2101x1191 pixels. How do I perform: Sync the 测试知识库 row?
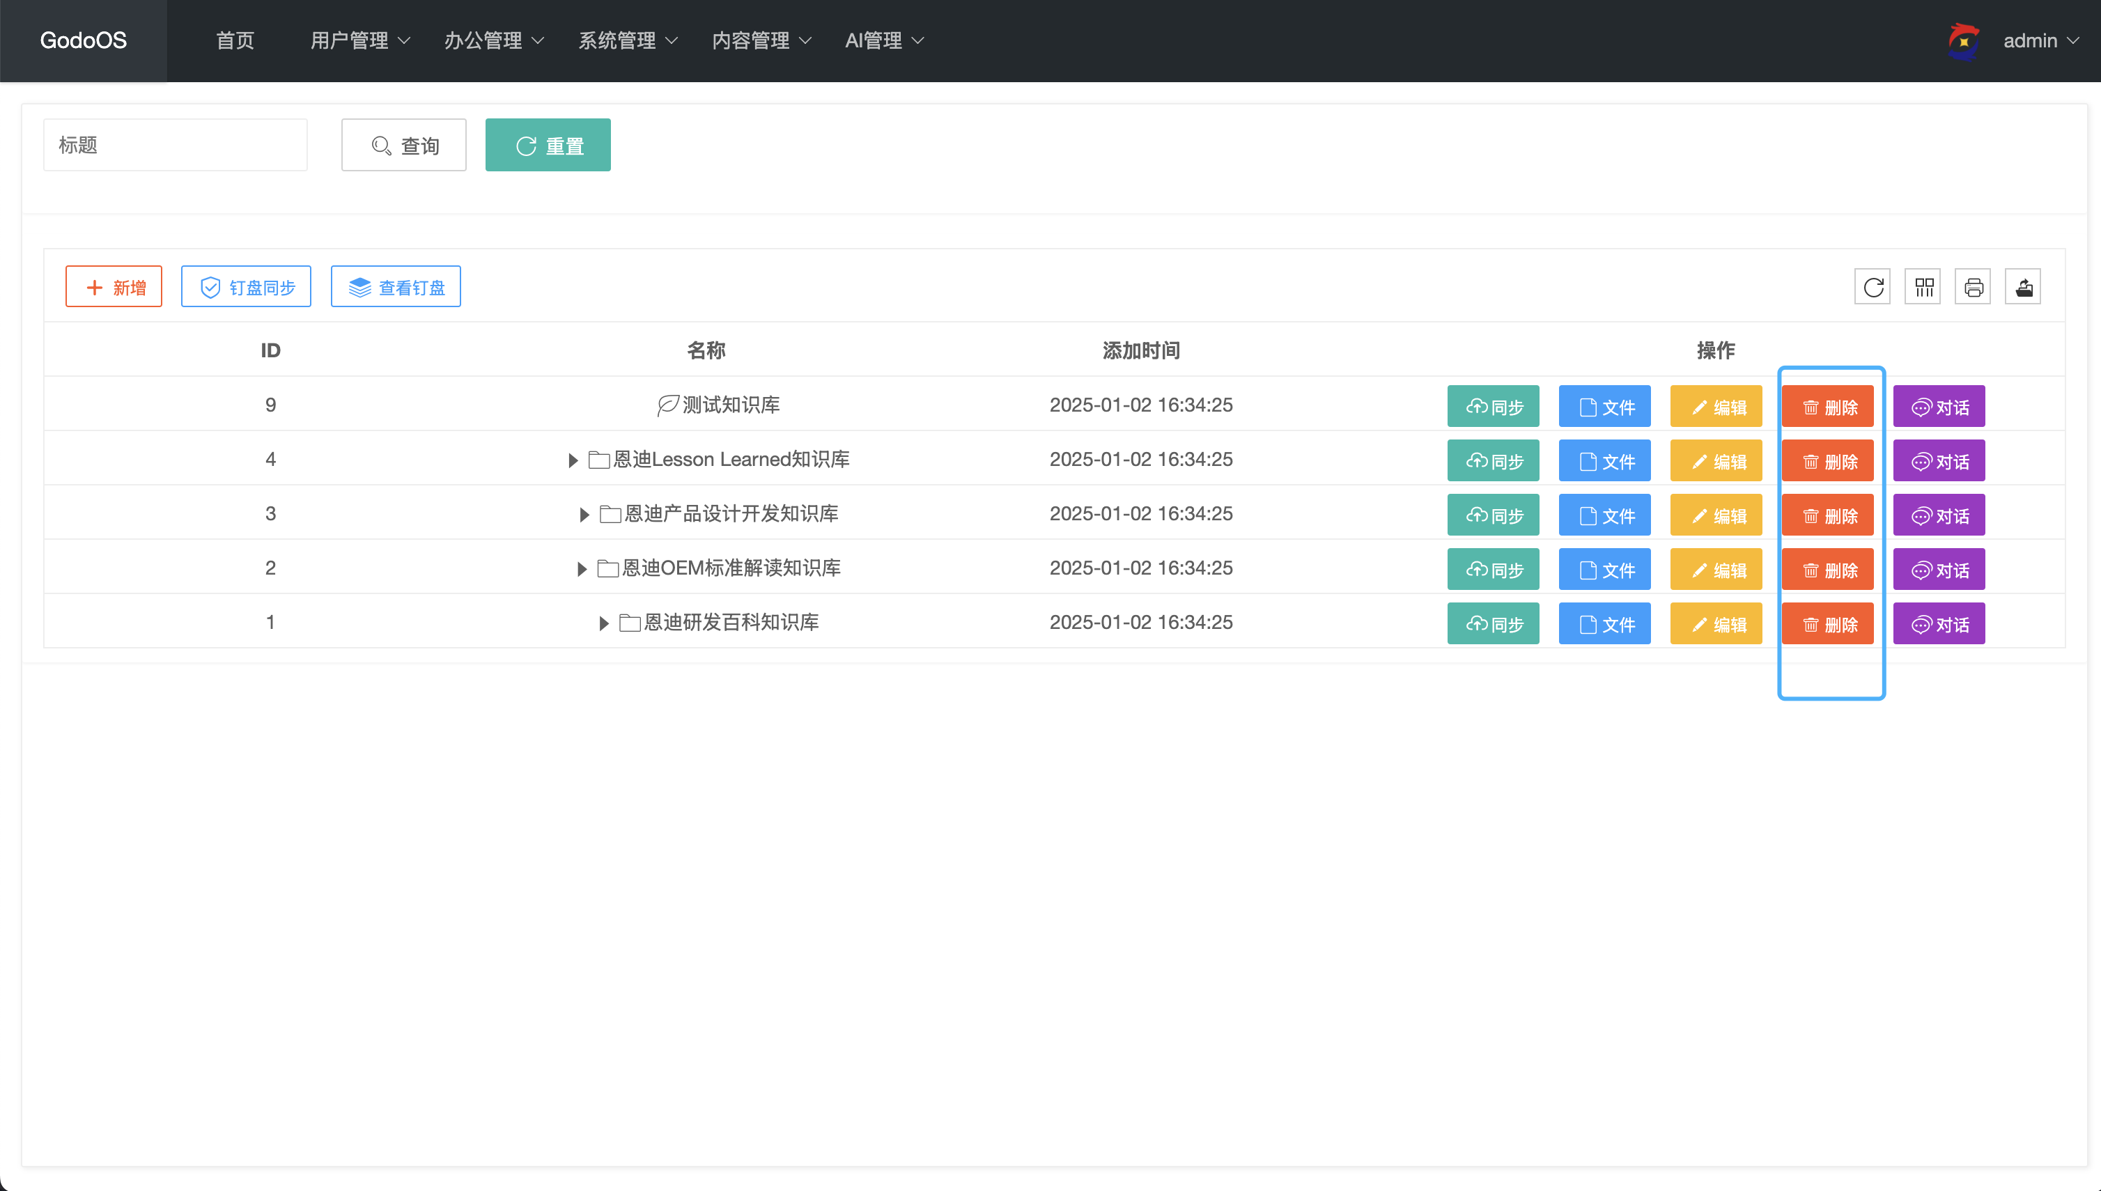(1493, 407)
